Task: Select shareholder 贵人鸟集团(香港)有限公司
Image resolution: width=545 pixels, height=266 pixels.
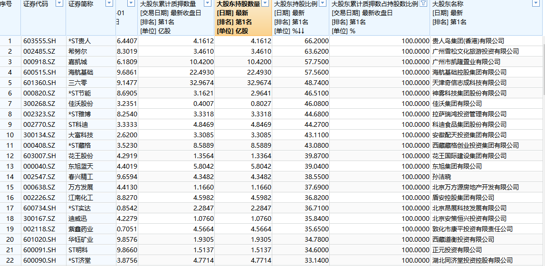Action: click(468, 41)
